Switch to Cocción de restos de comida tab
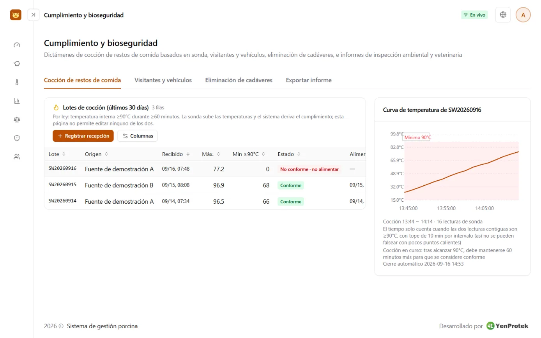This screenshot has width=541, height=338. (82, 80)
